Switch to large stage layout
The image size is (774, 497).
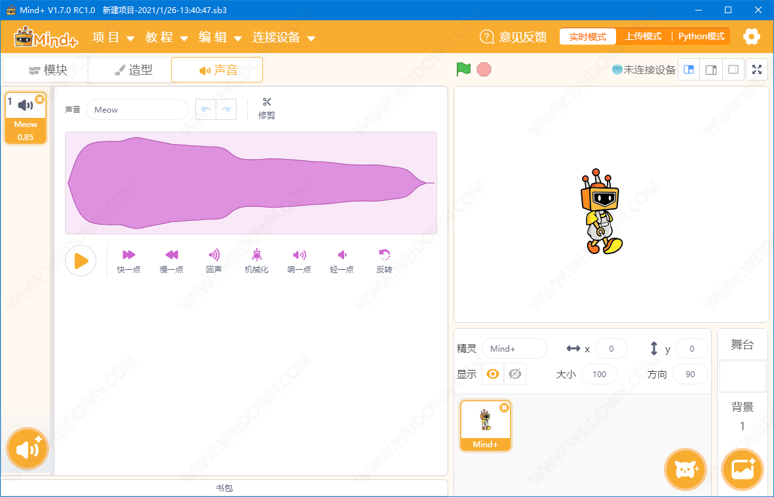click(711, 69)
